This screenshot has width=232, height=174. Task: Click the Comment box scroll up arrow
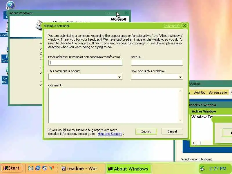point(180,91)
